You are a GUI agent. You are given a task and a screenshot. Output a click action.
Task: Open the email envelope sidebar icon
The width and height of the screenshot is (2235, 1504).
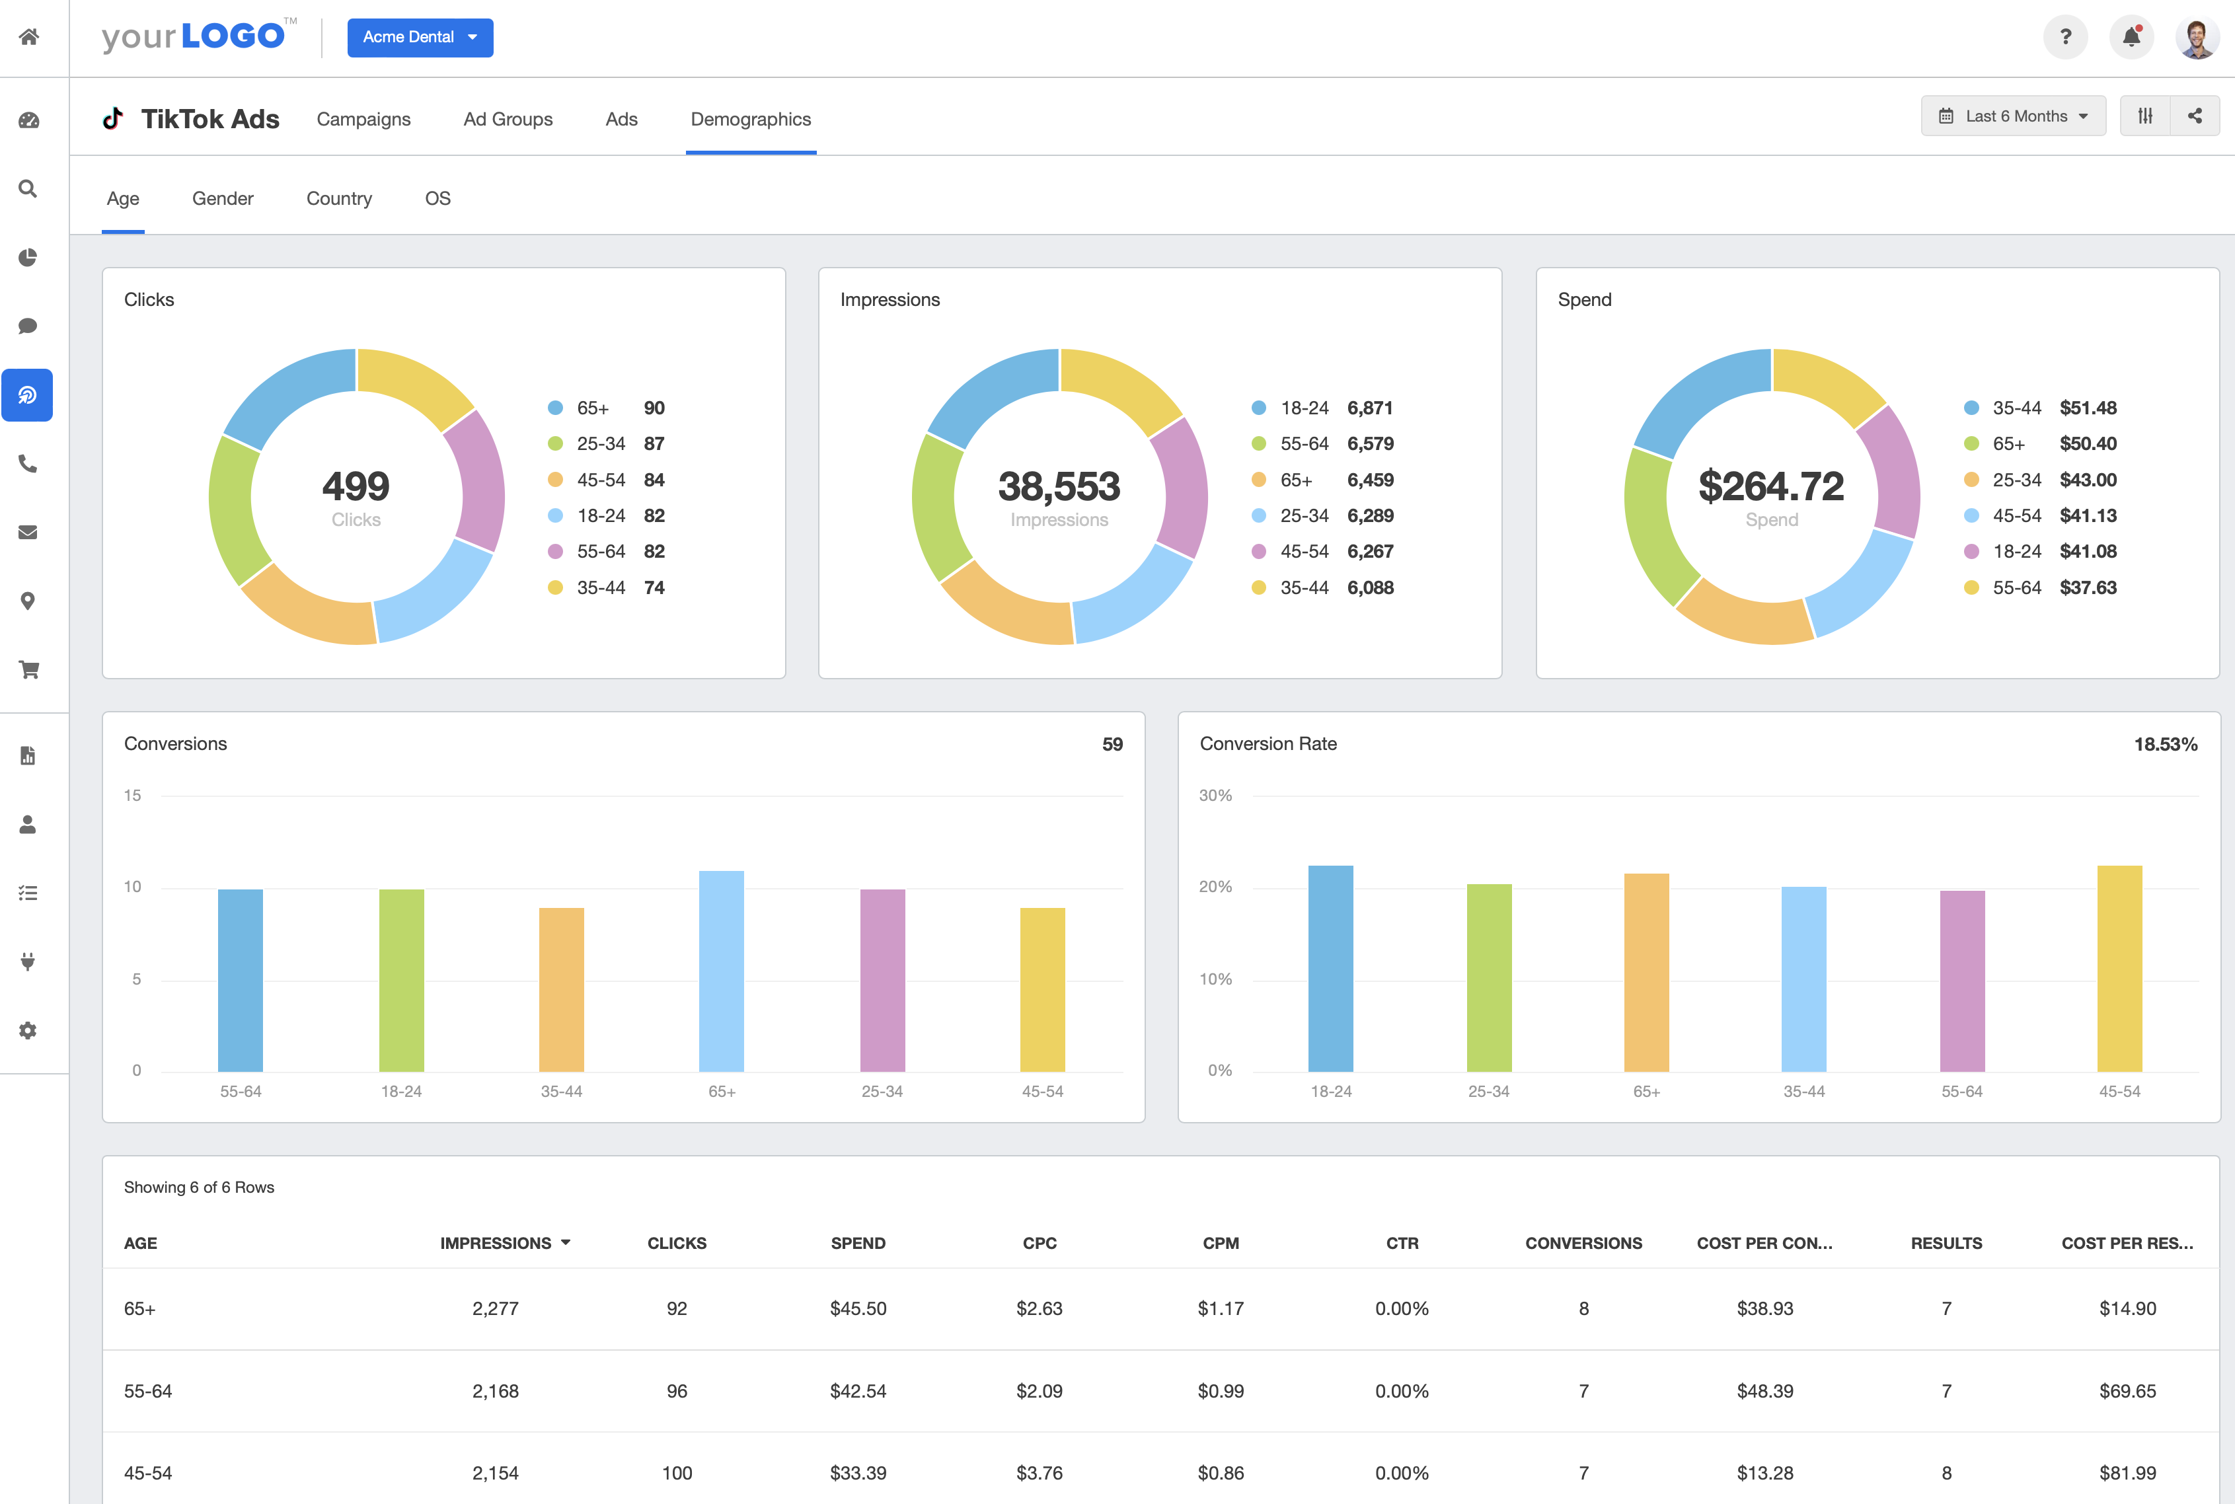[x=29, y=533]
